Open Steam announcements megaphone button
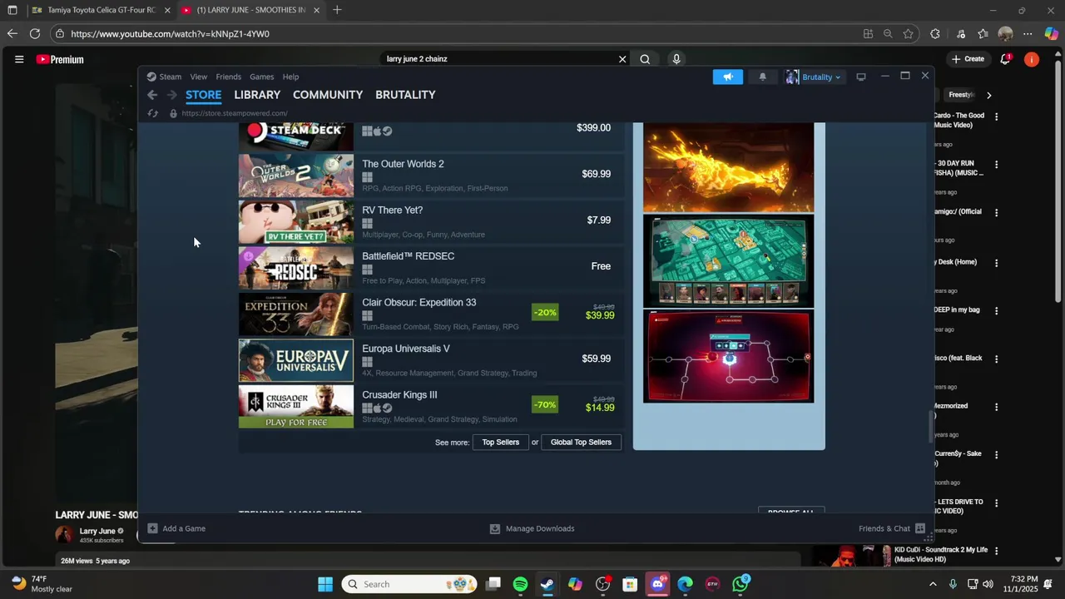 click(x=728, y=77)
